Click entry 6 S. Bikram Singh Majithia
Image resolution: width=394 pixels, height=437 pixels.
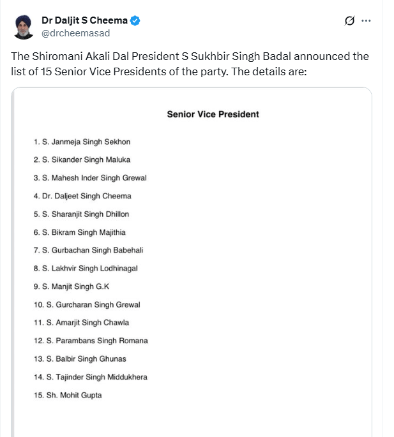coord(80,232)
